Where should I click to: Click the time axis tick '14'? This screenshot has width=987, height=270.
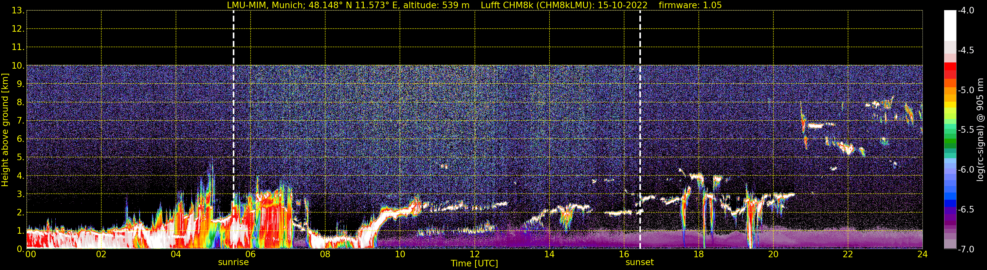pyautogui.click(x=549, y=254)
